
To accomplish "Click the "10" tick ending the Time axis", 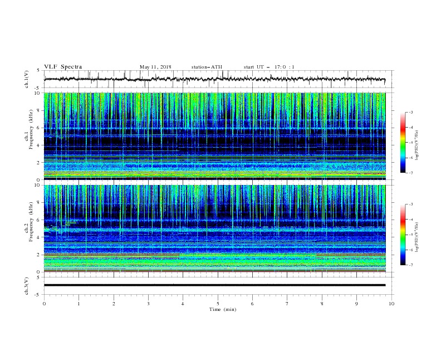I will point(391,304).
